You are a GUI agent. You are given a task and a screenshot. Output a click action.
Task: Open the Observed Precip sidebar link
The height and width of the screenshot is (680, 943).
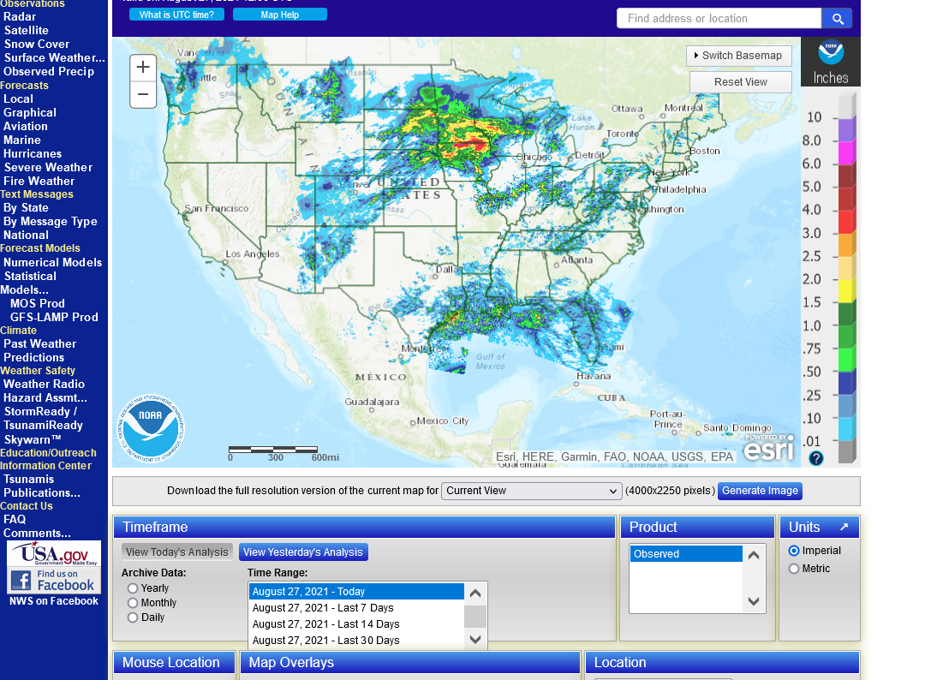pos(49,72)
